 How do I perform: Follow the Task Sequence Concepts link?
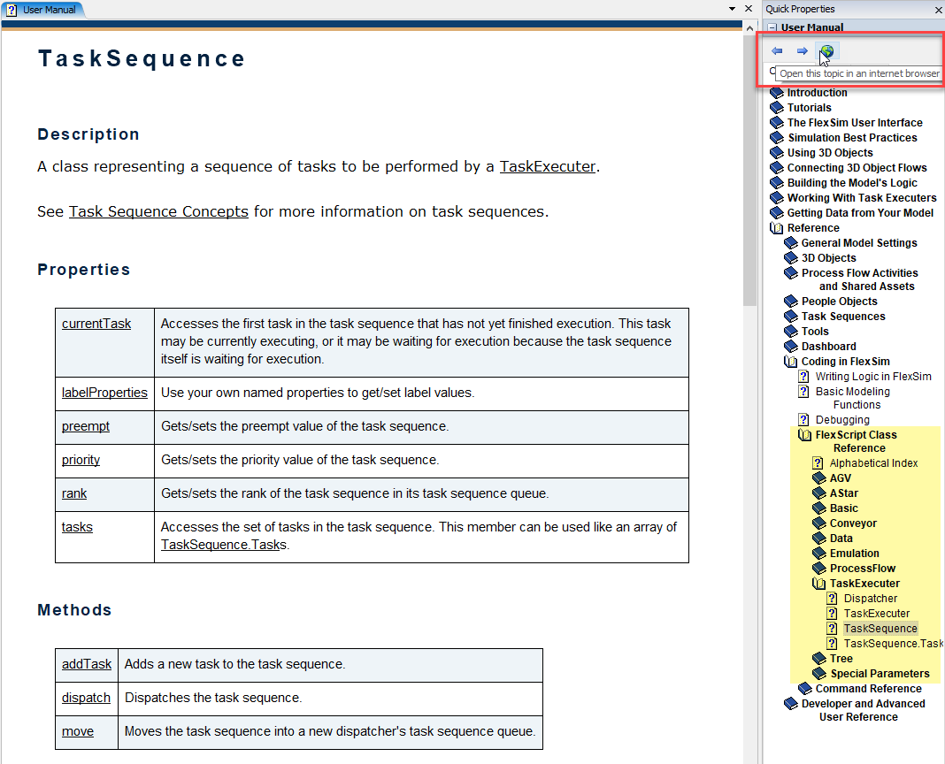(x=158, y=211)
